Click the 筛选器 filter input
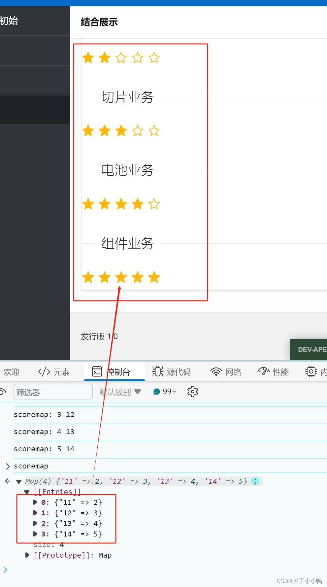Screen dimensions: 327x587 [x=53, y=392]
